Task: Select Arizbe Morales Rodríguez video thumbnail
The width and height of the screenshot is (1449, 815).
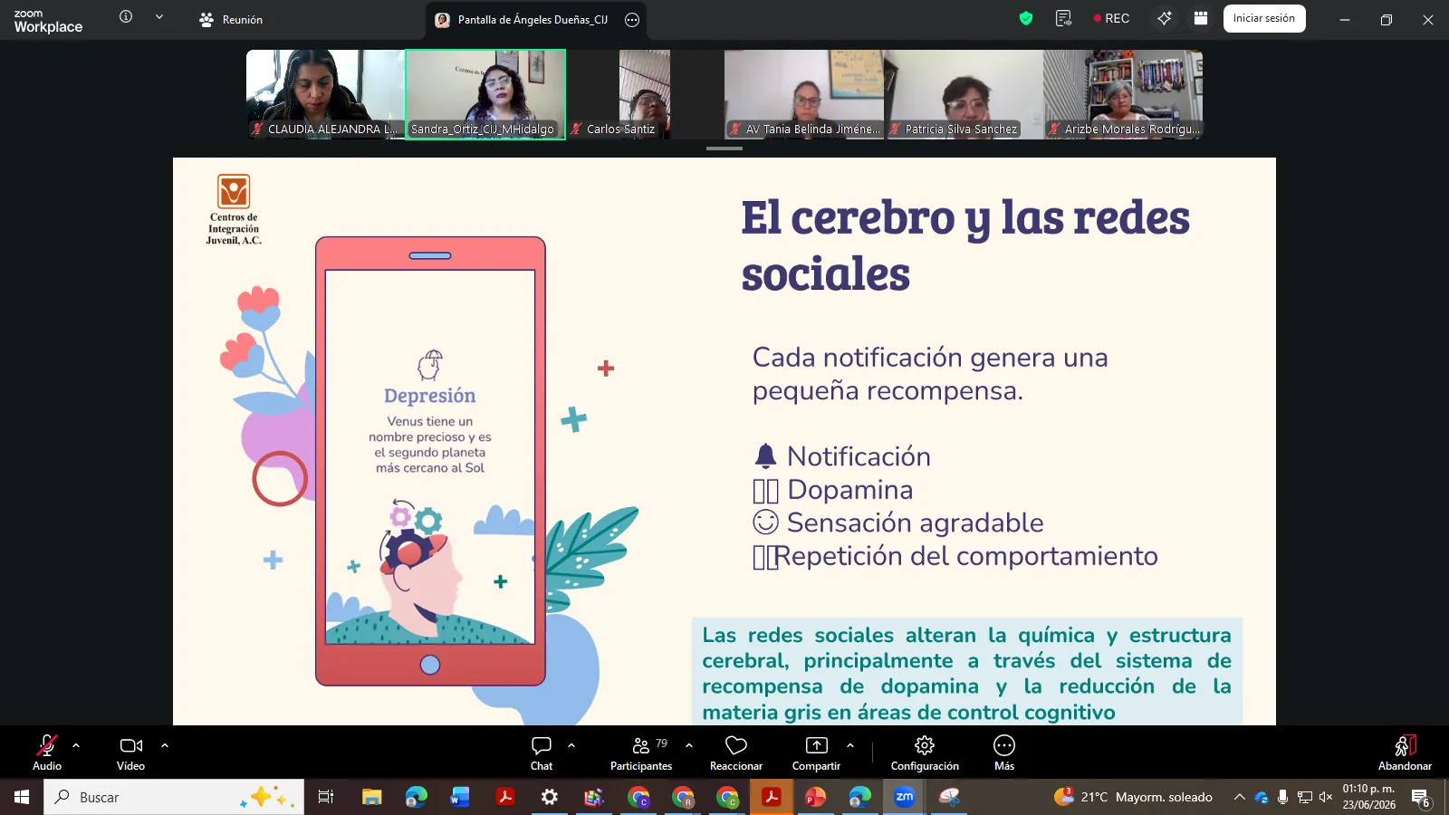Action: [x=1123, y=94]
